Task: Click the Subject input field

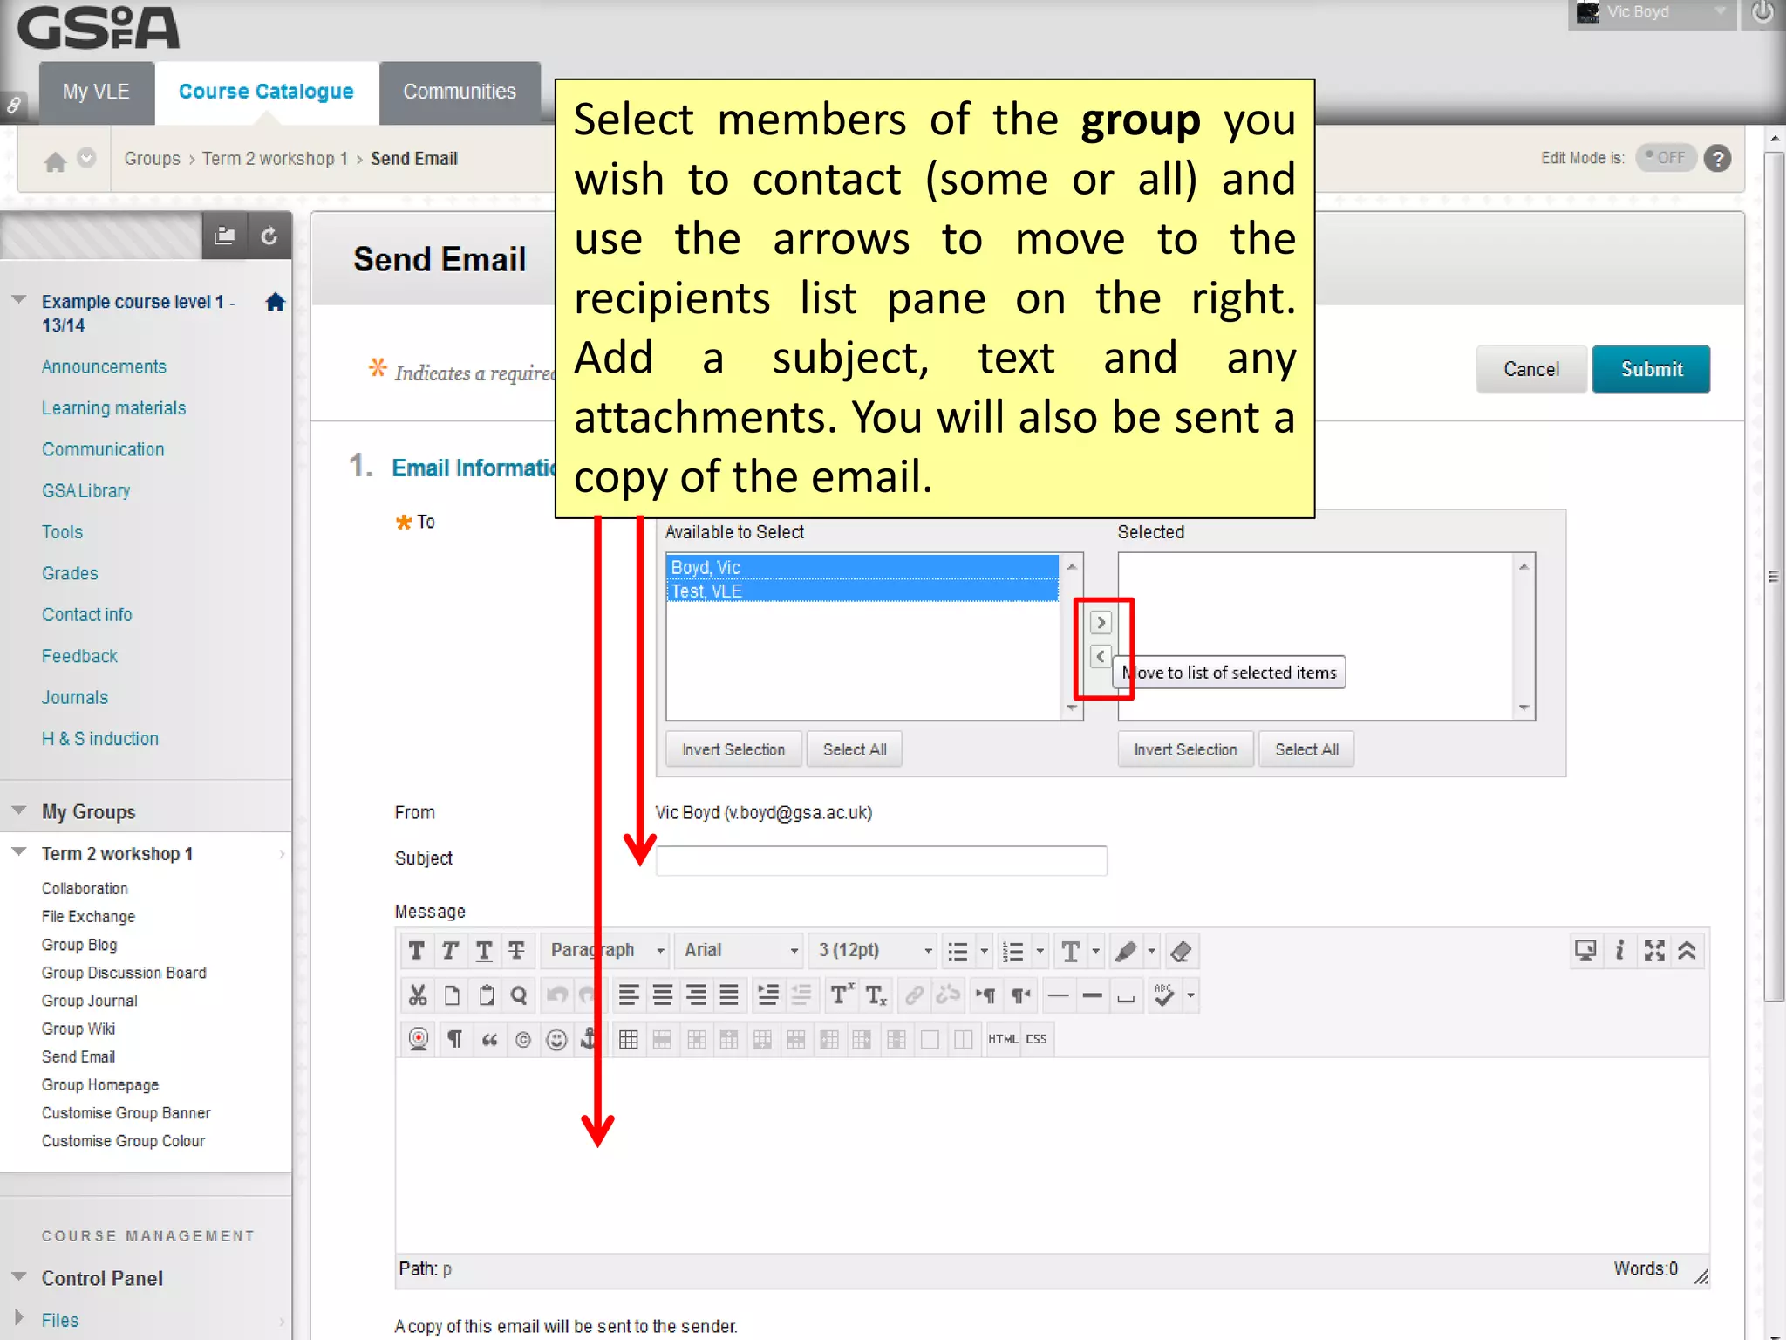Action: click(x=882, y=861)
